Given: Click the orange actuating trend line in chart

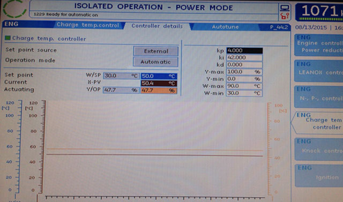Looking at the screenshot, I should (154, 149).
